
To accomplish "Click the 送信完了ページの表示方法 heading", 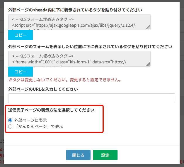I will point(51,110).
